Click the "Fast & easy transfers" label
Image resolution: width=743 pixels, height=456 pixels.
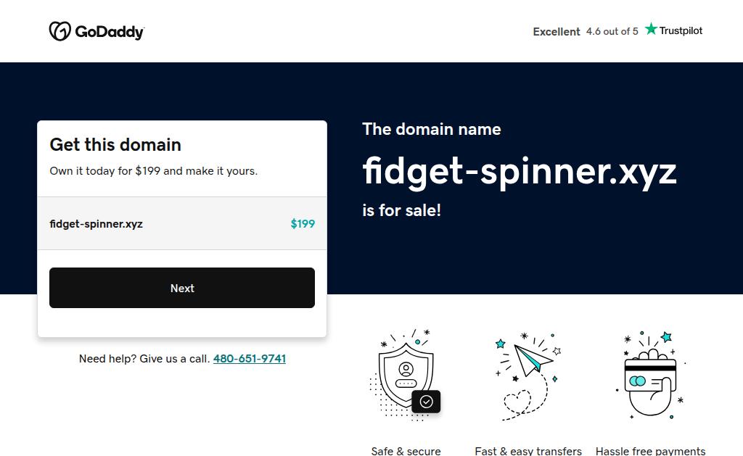tap(528, 451)
